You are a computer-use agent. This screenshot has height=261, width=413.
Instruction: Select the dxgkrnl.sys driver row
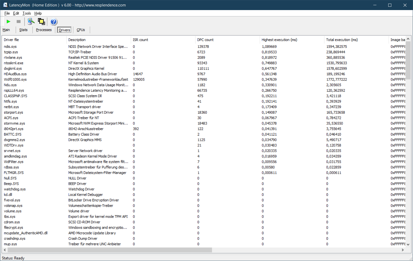pos(204,68)
